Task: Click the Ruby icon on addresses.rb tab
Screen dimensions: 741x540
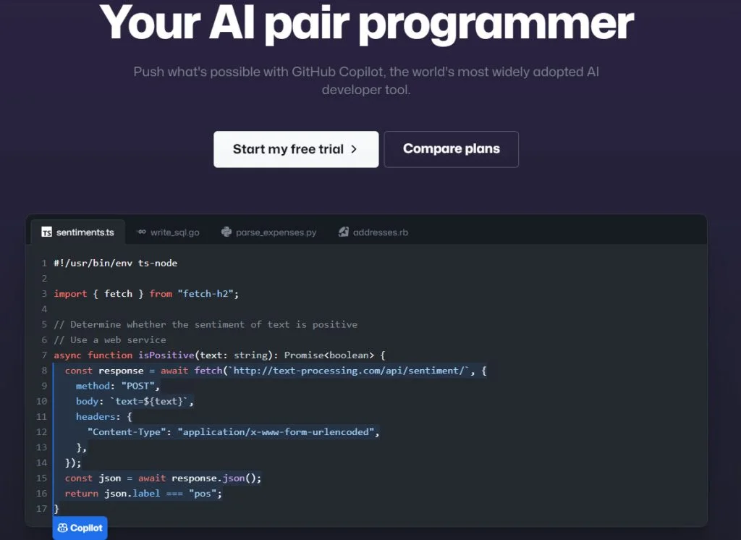Action: pos(344,232)
